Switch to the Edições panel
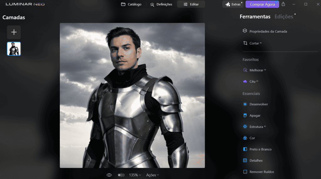The image size is (321, 179). pos(284,17)
